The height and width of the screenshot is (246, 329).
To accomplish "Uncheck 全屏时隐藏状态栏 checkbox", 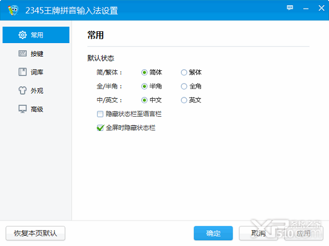I will tap(100, 128).
